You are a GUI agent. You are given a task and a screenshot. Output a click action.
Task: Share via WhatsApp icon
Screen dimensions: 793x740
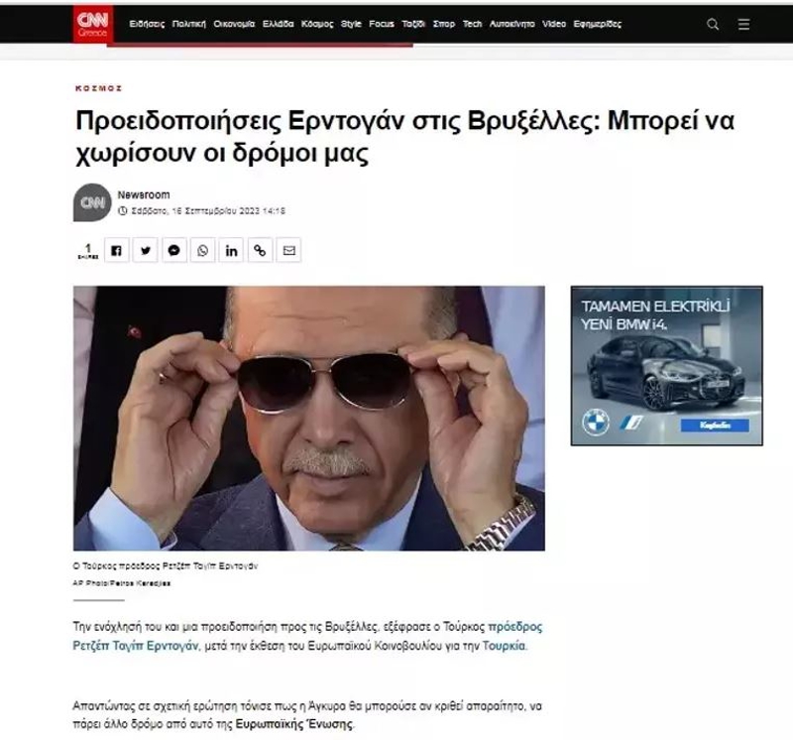tap(202, 250)
